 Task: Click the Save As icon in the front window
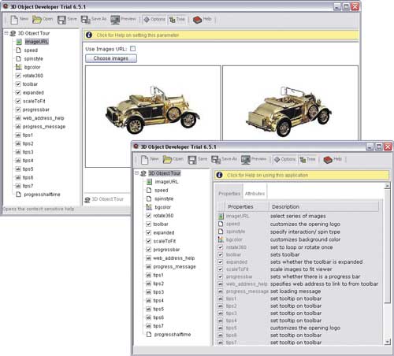[x=216, y=160]
